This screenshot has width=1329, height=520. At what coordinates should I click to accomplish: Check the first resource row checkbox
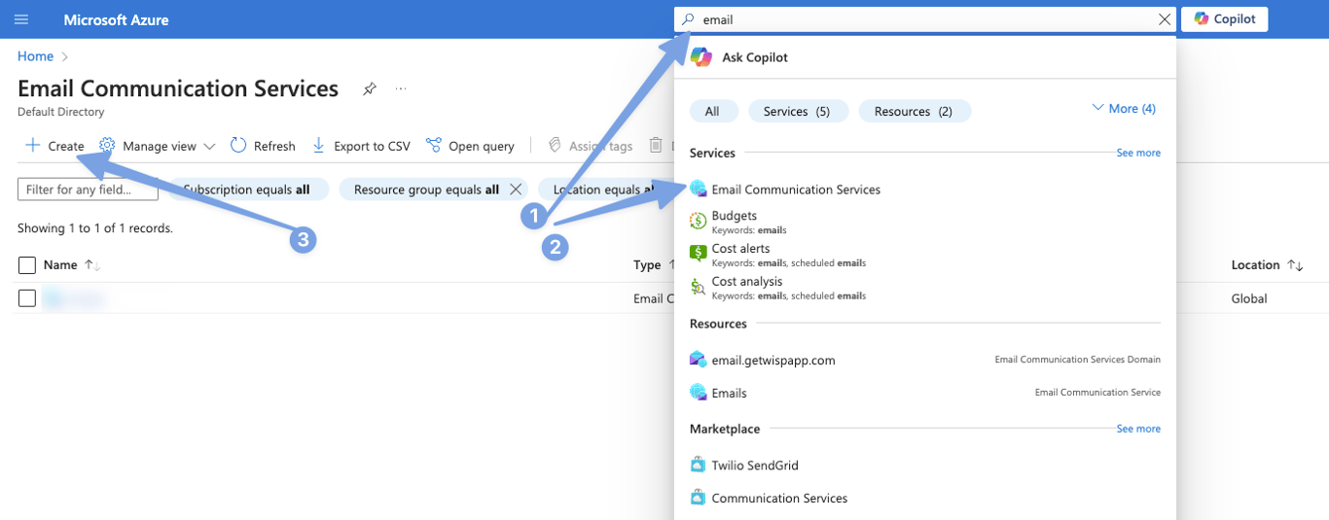(x=27, y=298)
